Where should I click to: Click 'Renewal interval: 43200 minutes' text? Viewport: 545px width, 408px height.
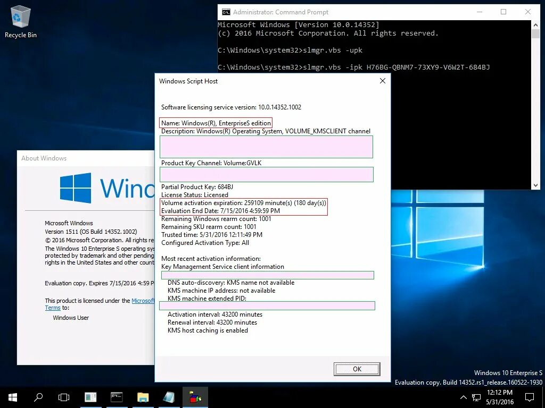[x=212, y=322]
